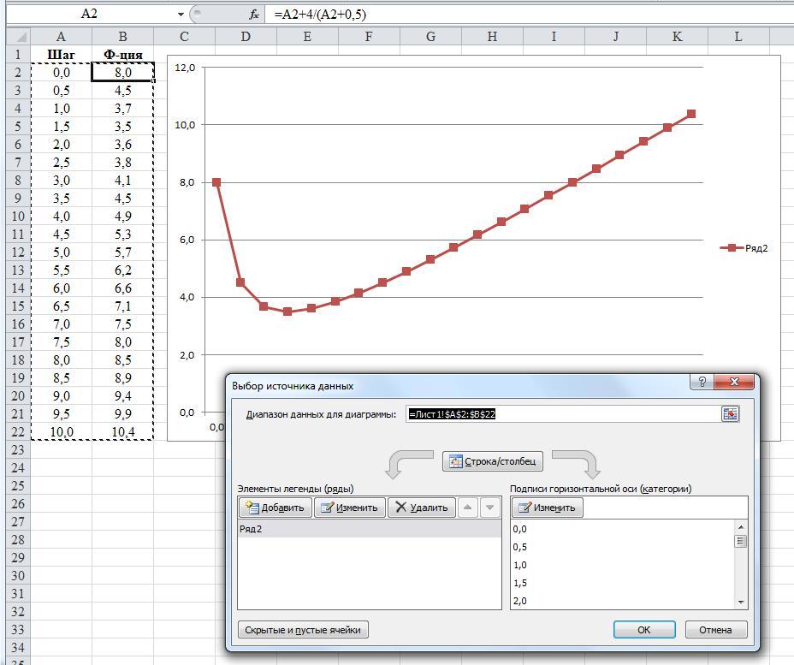Click cell B1 labeled Ф-ция
The height and width of the screenshot is (665, 794).
[122, 54]
